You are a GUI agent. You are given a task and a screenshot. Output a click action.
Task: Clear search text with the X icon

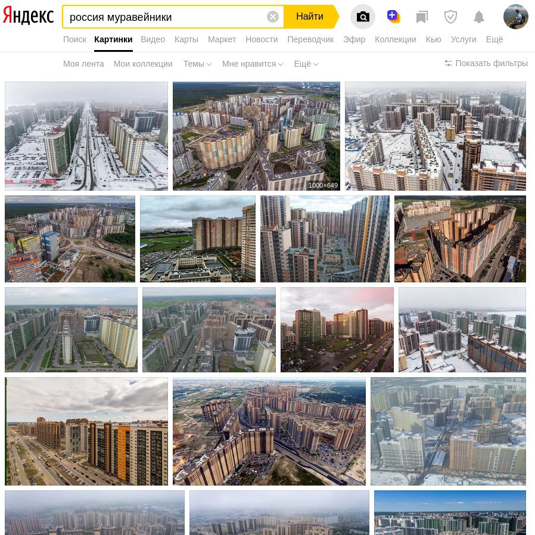coord(273,17)
